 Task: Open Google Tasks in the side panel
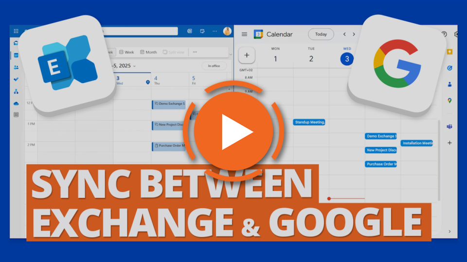449,68
